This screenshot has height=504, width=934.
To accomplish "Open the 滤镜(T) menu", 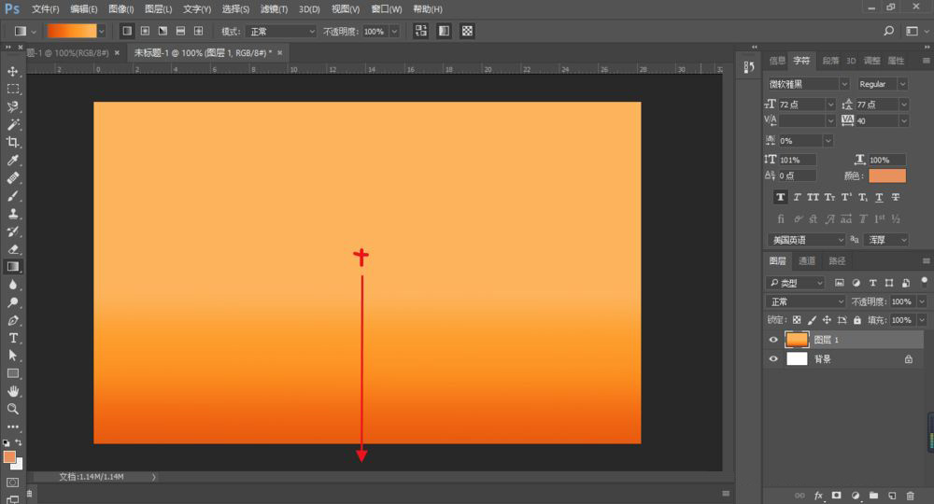I will (x=275, y=8).
